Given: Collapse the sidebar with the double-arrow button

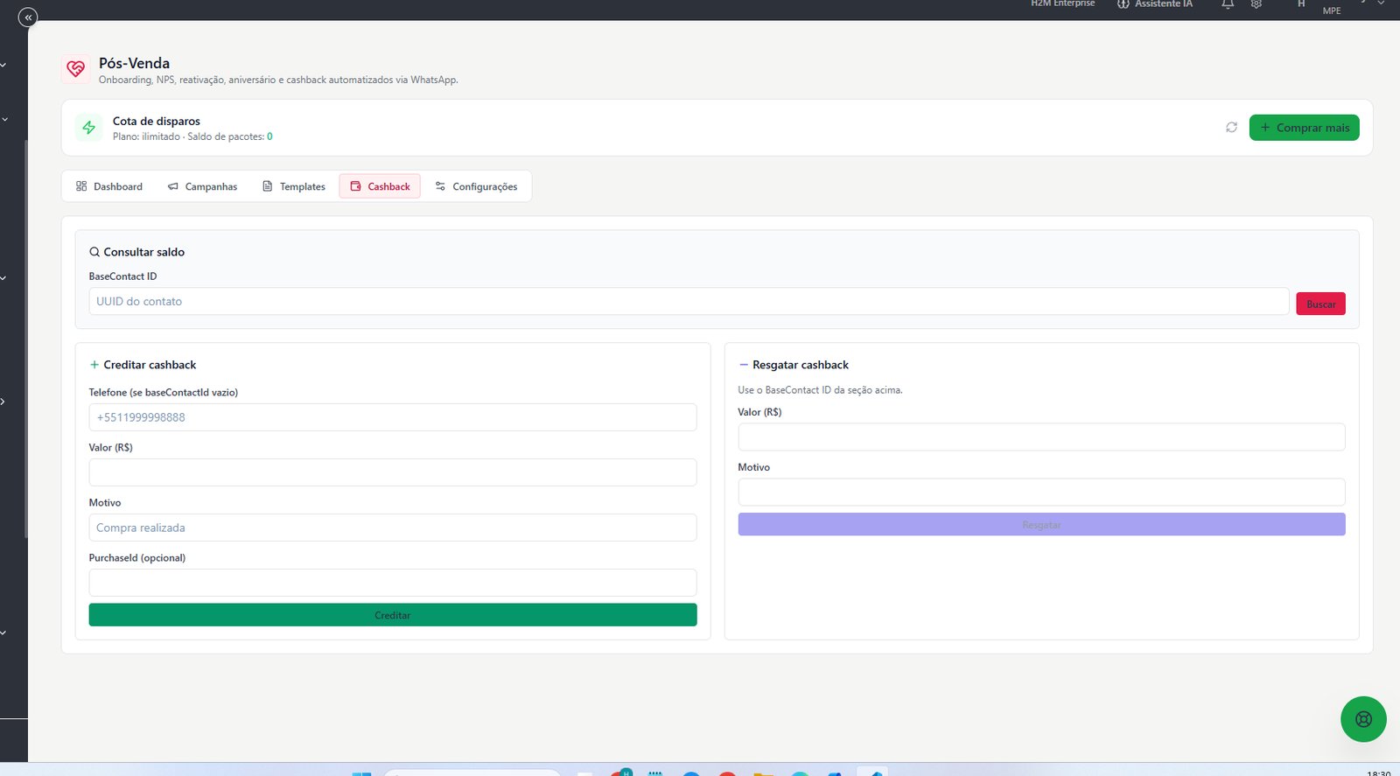Looking at the screenshot, I should point(28,17).
